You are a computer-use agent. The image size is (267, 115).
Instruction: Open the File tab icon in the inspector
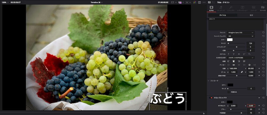pyautogui.click(x=263, y=8)
